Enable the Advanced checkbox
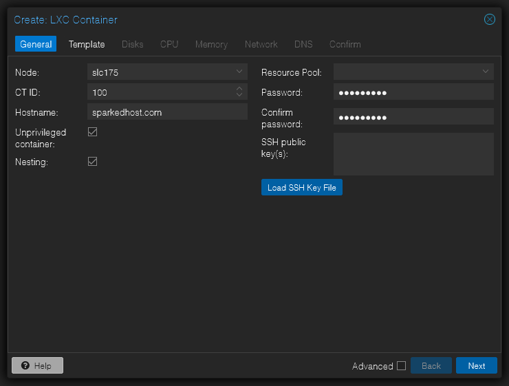The width and height of the screenshot is (509, 386). [x=402, y=365]
